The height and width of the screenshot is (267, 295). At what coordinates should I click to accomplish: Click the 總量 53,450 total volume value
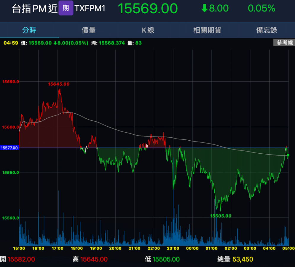(x=243, y=259)
